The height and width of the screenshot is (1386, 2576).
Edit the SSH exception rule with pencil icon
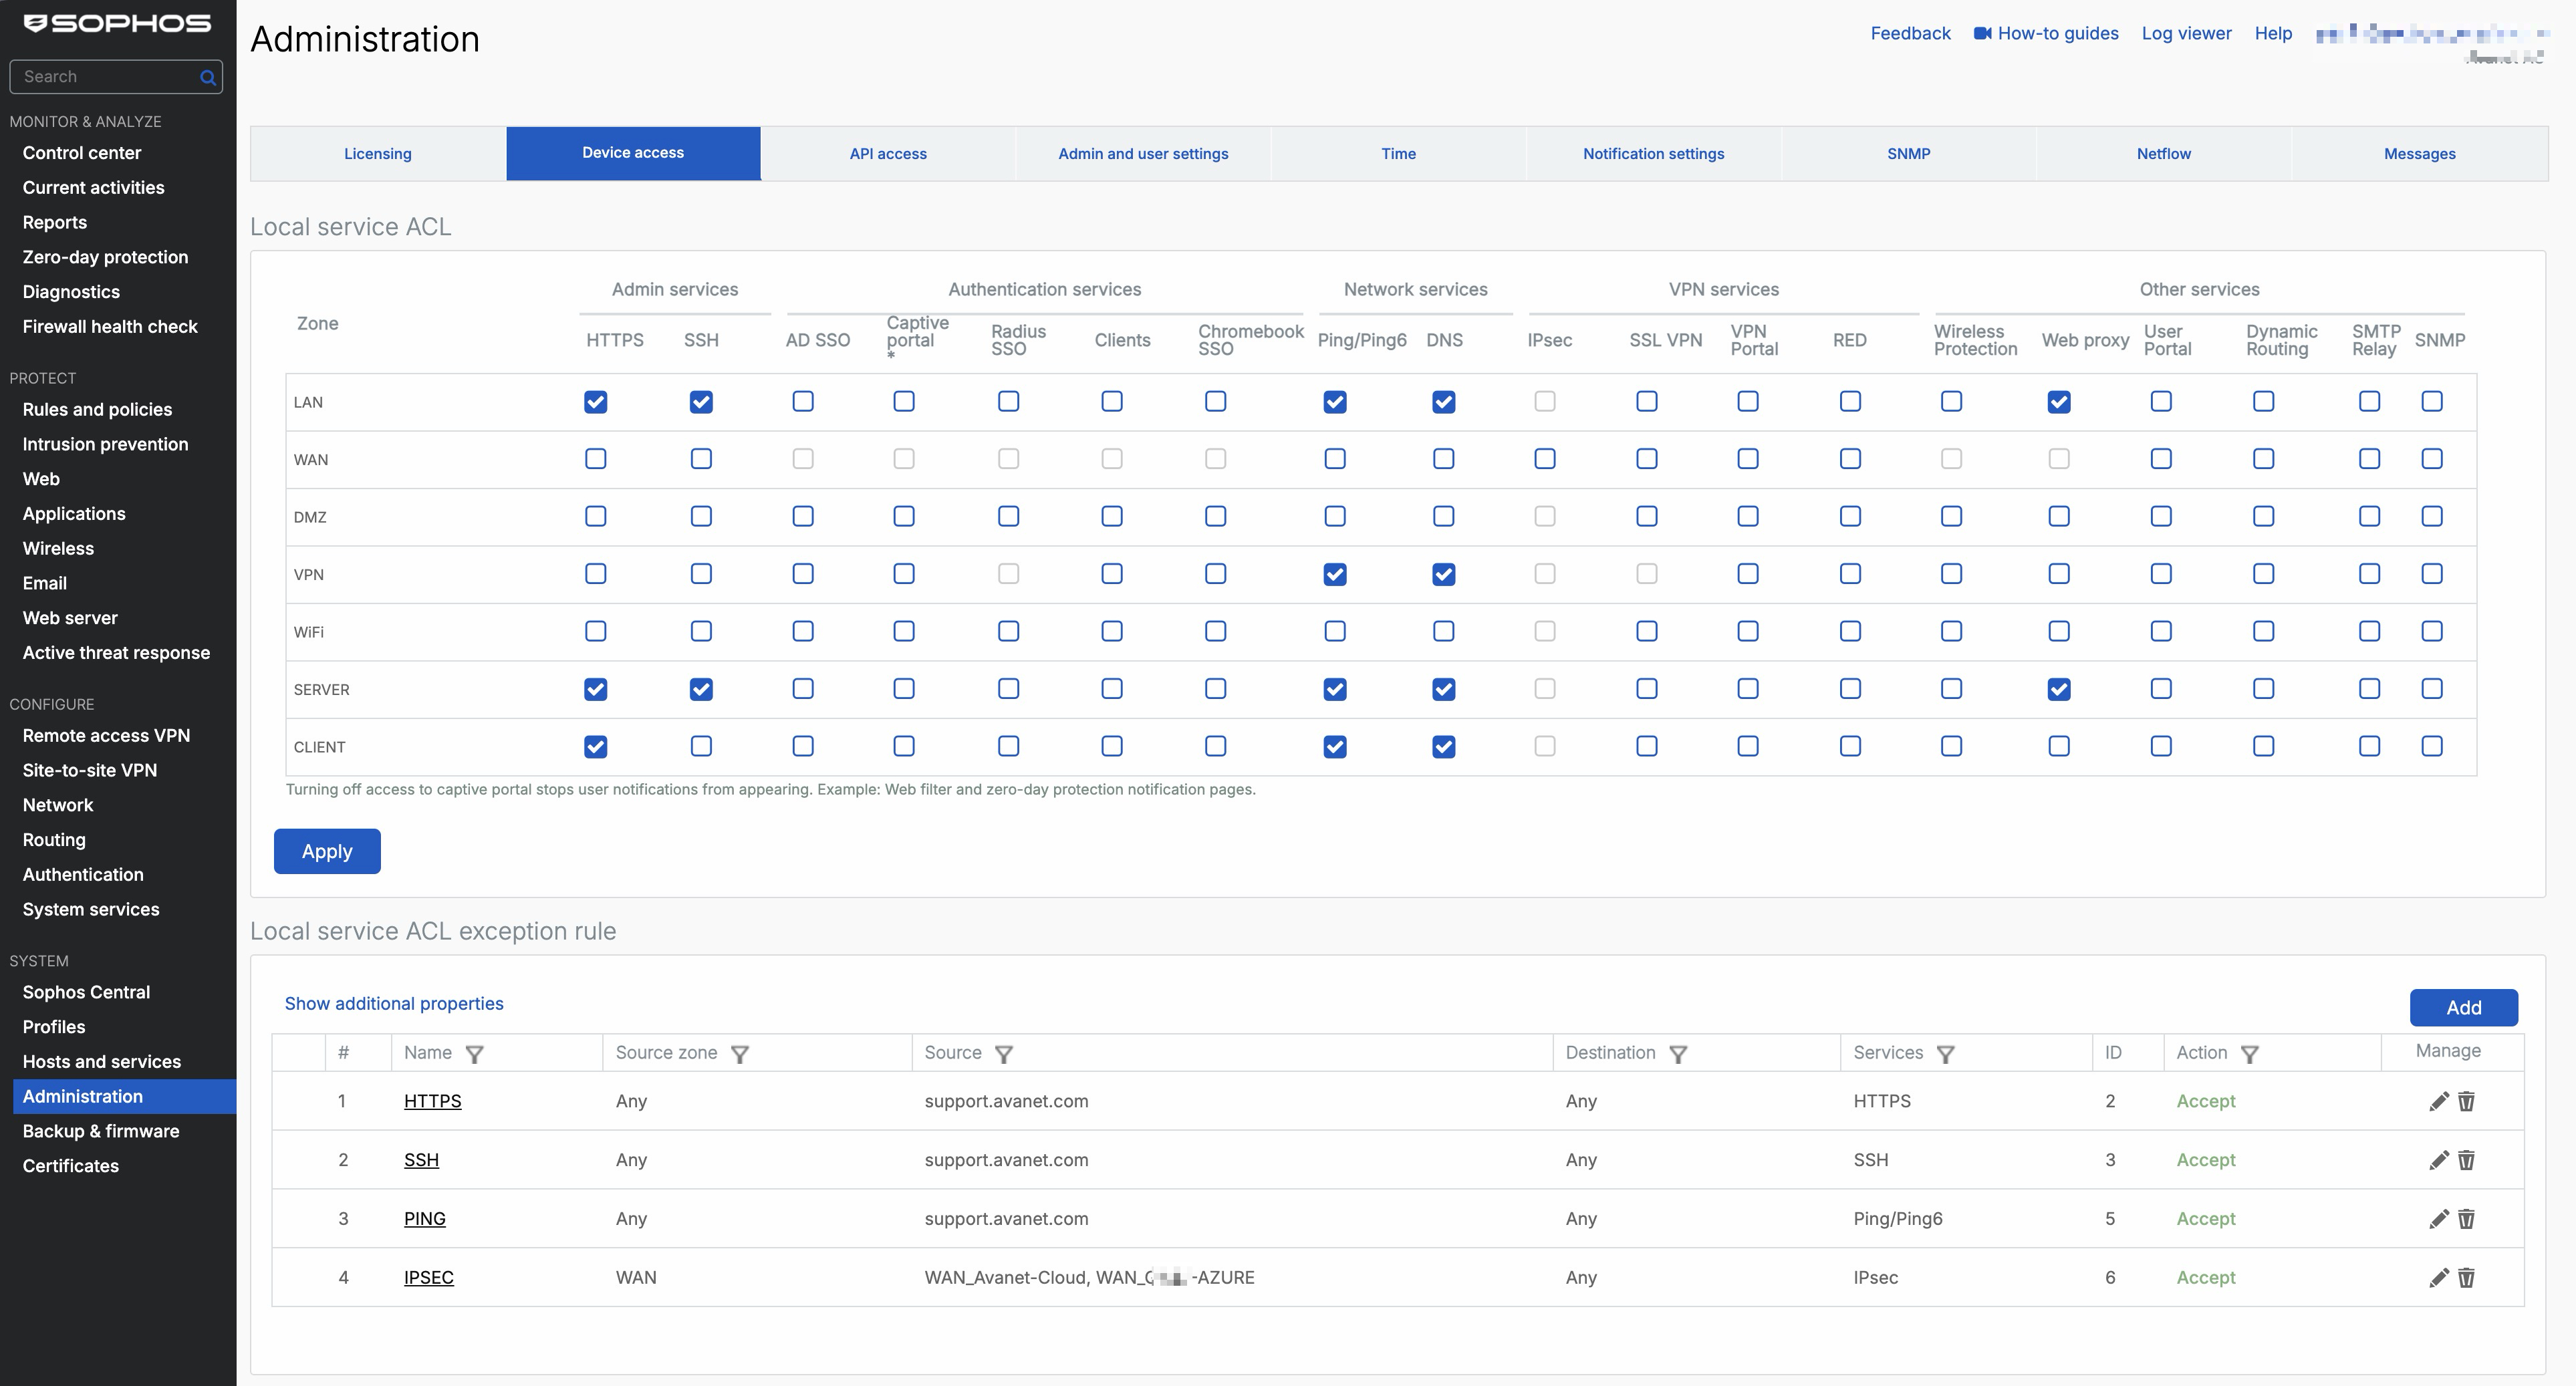point(2439,1160)
